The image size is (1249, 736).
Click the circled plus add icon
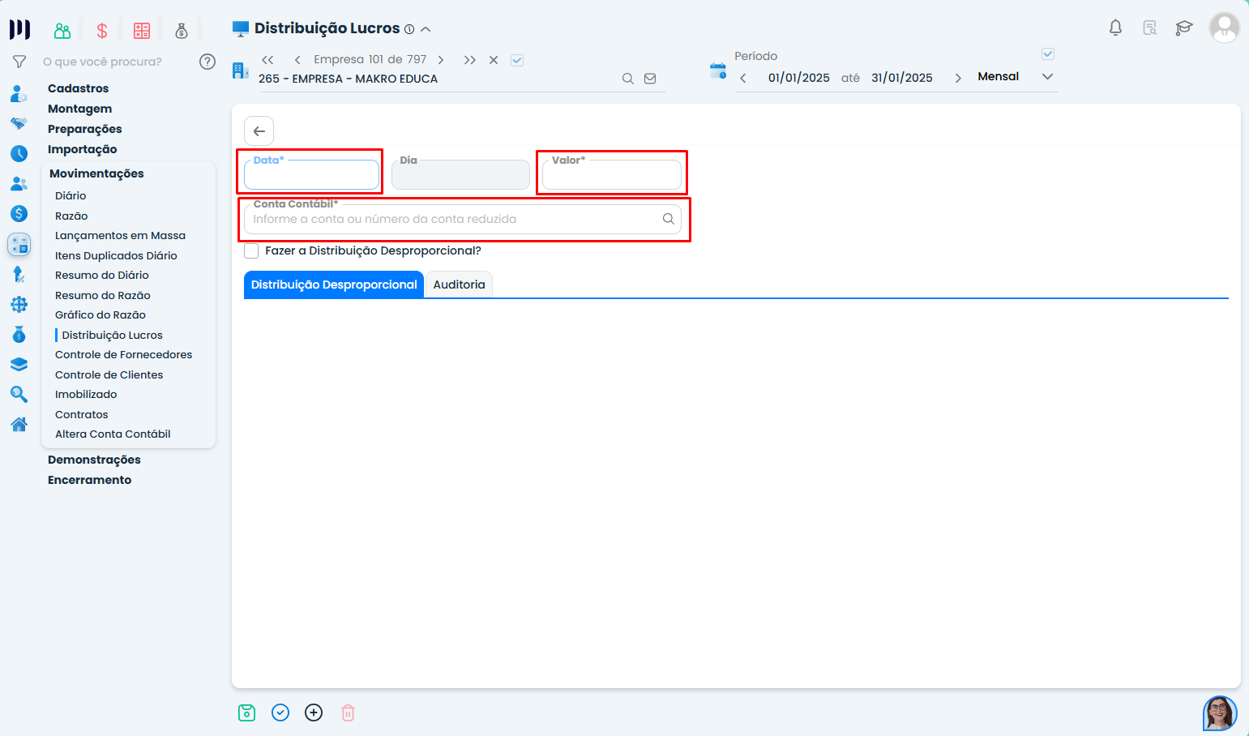[314, 712]
